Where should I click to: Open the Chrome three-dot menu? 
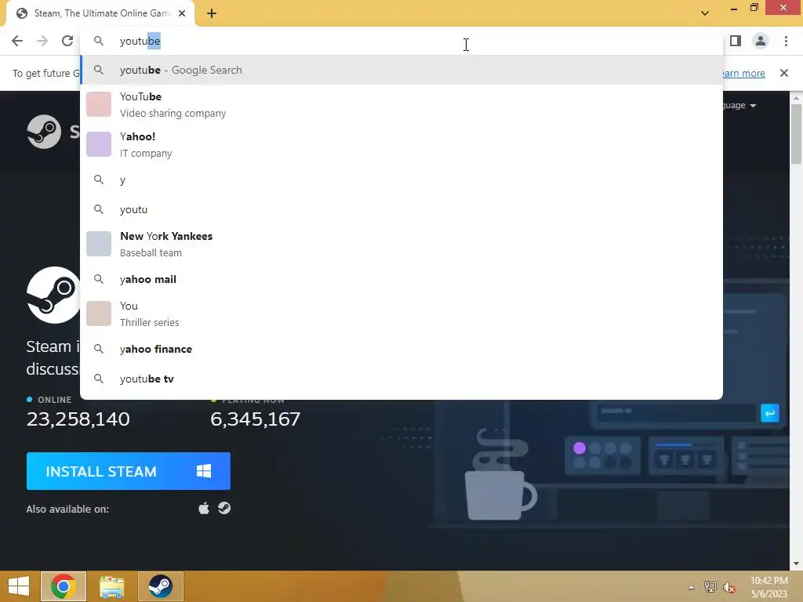[x=786, y=41]
